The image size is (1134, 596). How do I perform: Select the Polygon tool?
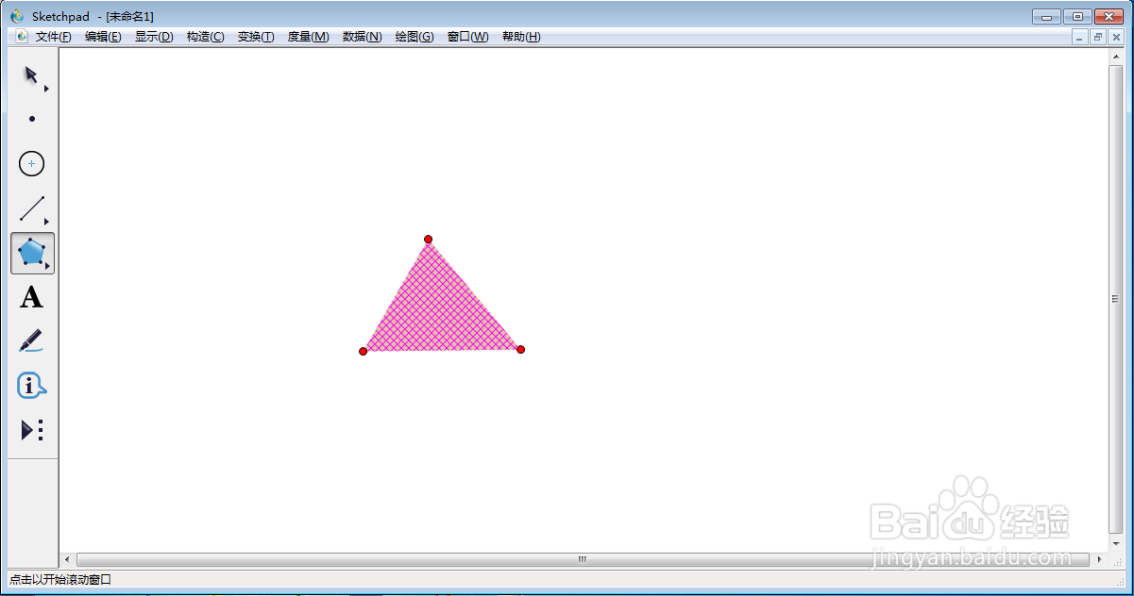[32, 253]
